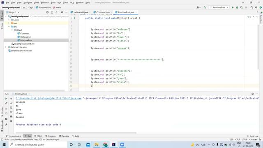
Task: Expand the .idea folder
Action: point(9,20)
